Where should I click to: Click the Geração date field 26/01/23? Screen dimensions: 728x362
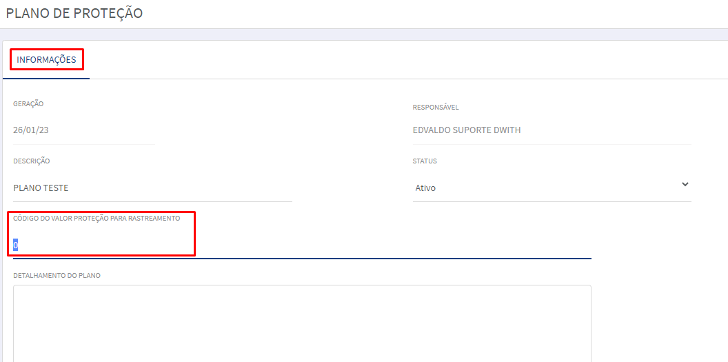point(83,130)
